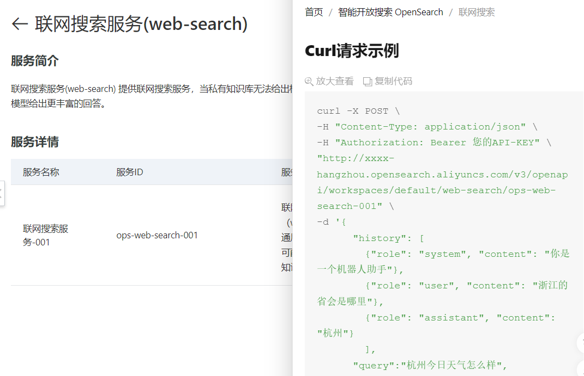Click the 复制代码 copy icon

[367, 82]
